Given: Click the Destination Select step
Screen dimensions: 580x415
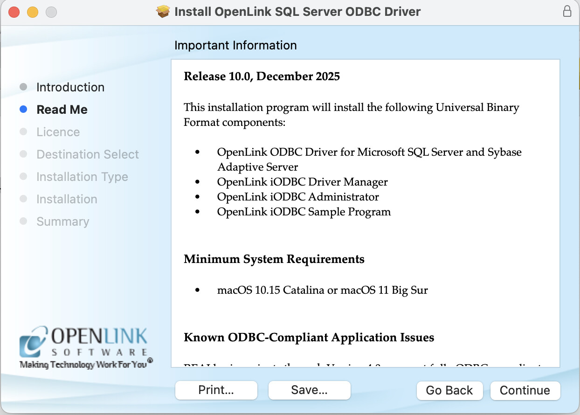Looking at the screenshot, I should 88,154.
